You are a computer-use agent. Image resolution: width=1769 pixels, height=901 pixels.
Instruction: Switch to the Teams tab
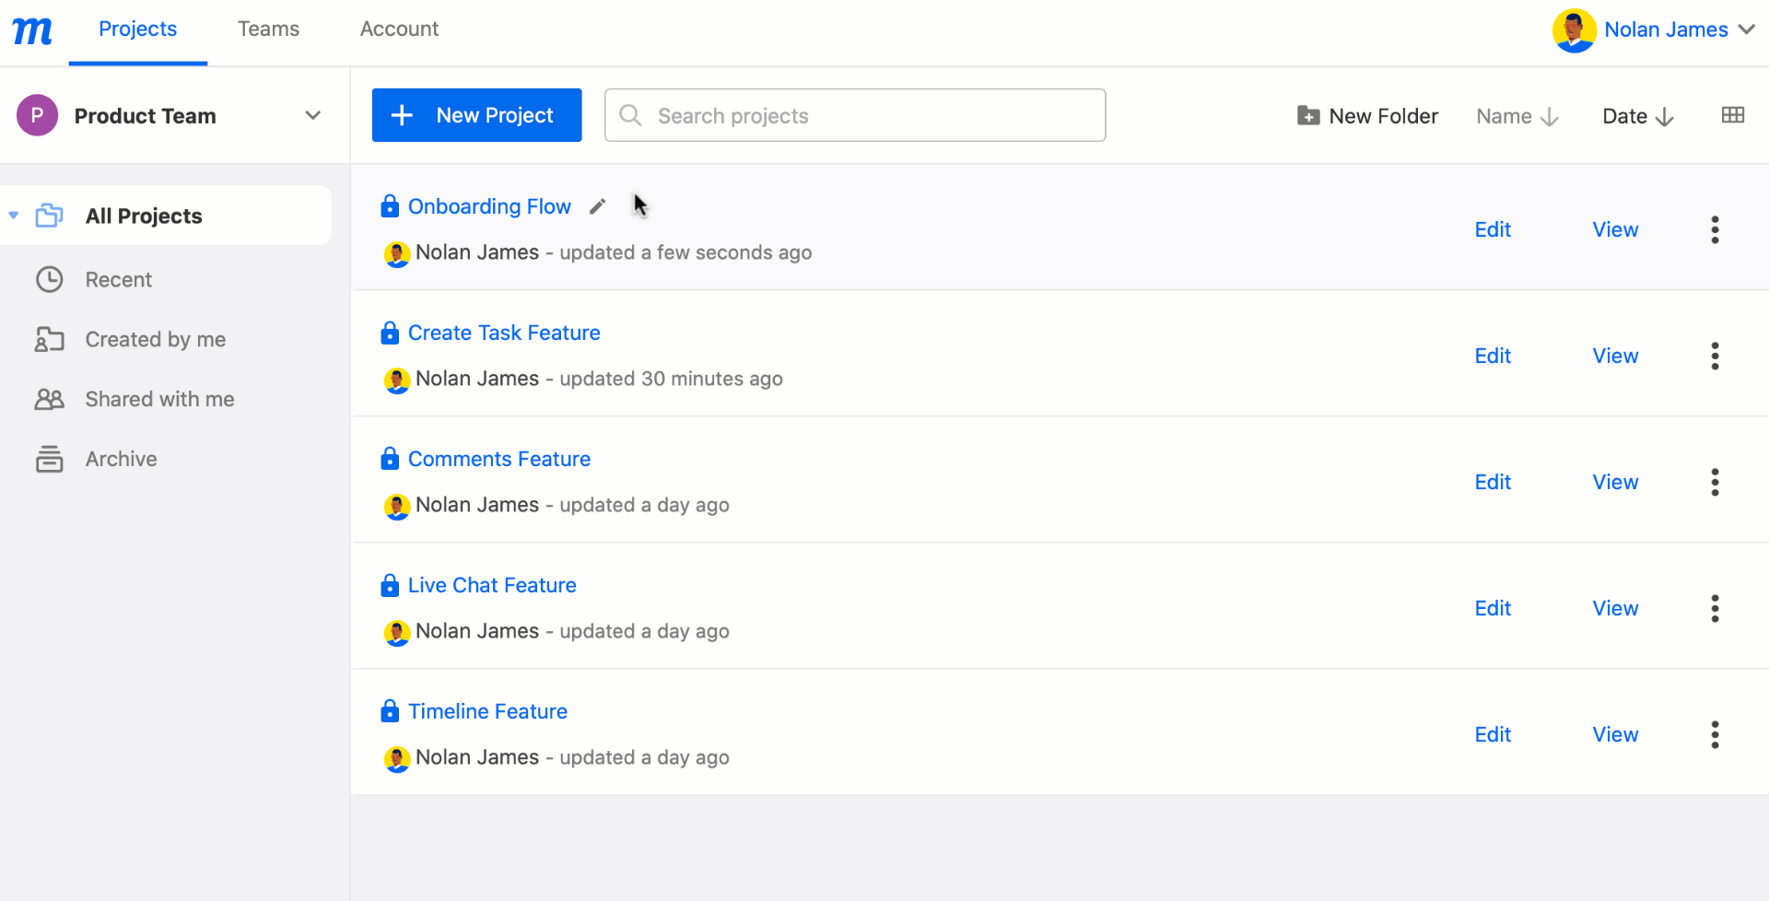tap(268, 29)
